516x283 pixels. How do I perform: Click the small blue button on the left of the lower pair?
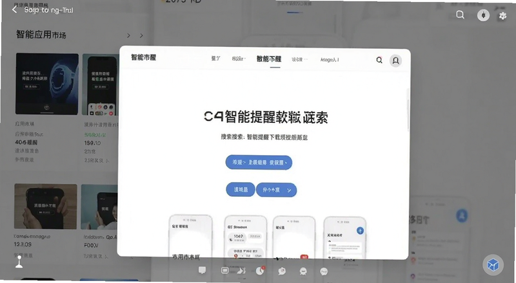(241, 190)
